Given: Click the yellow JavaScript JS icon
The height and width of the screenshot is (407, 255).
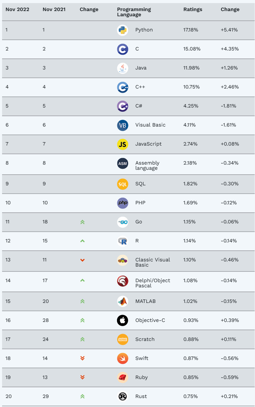Looking at the screenshot, I should pos(122,144).
